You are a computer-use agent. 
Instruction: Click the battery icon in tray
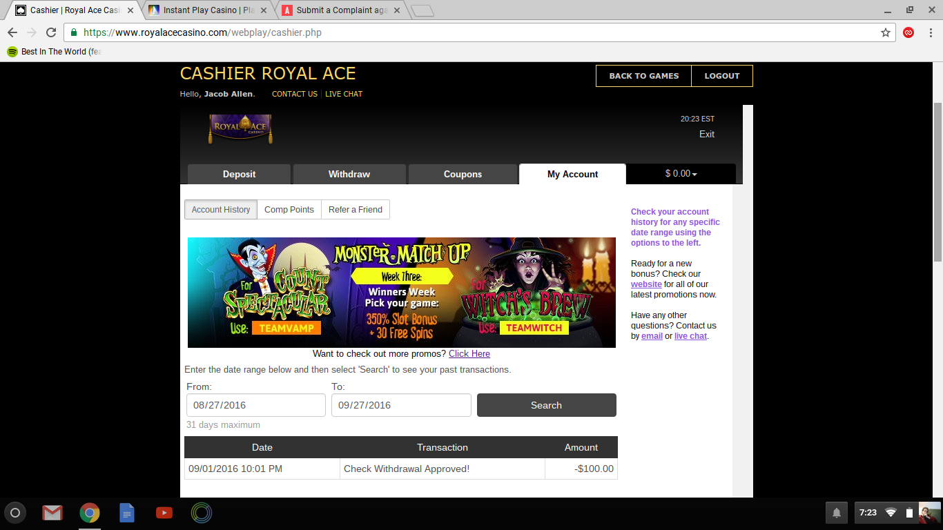click(x=909, y=513)
